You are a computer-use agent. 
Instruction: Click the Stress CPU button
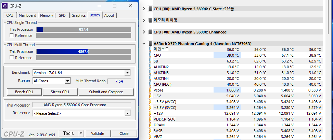60,92
